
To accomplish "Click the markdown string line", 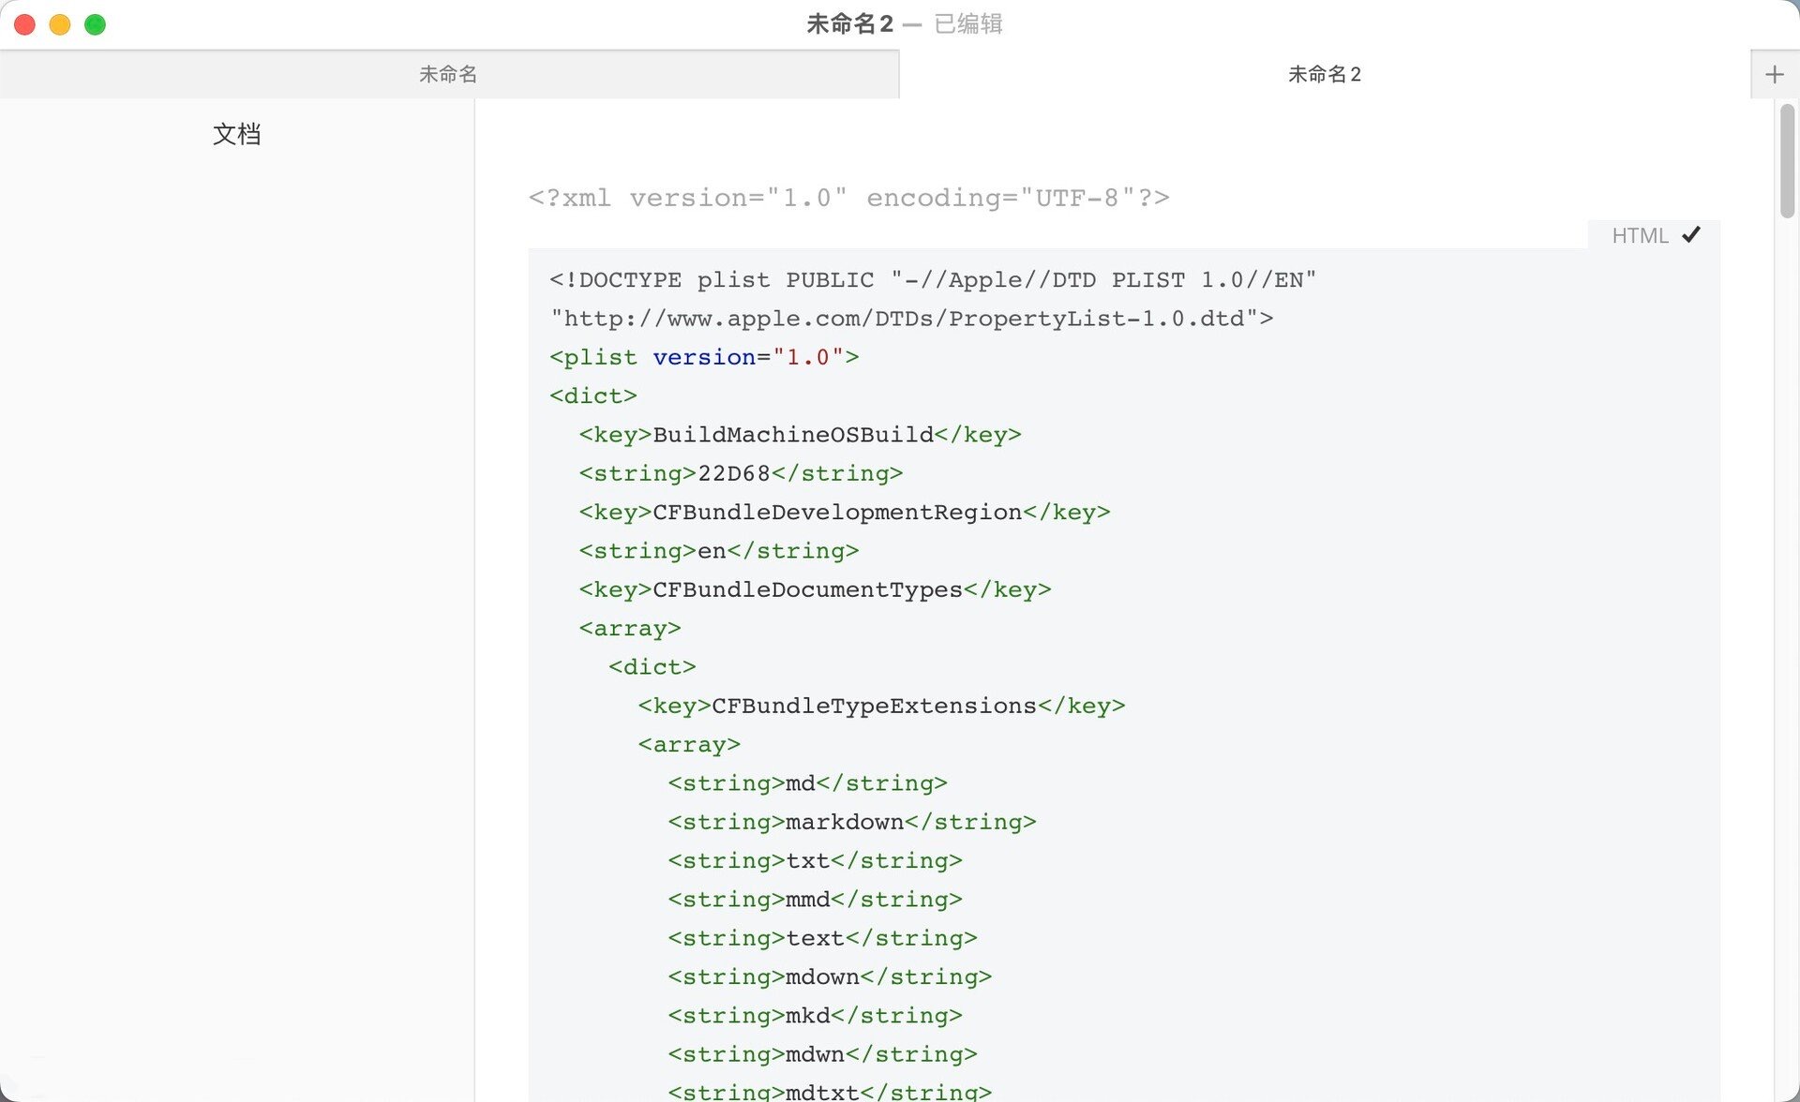I will (851, 822).
